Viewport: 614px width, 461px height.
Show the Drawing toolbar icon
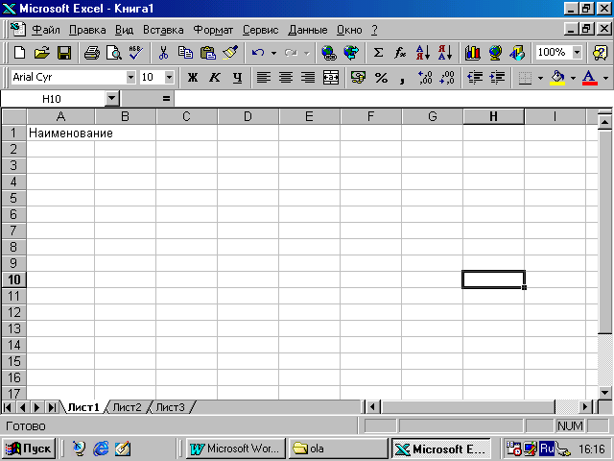click(517, 53)
